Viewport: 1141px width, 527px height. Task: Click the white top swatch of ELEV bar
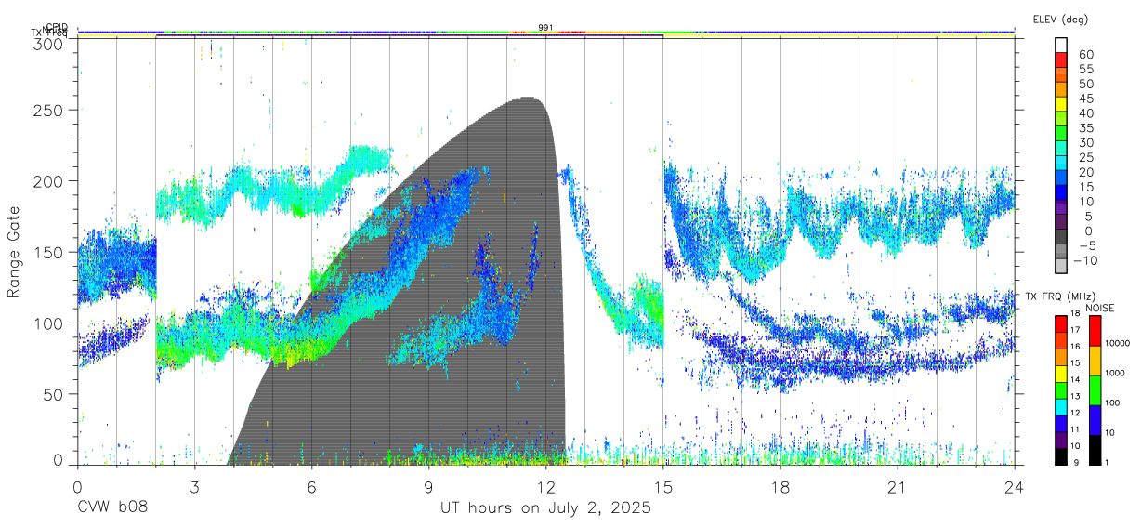1062,45
